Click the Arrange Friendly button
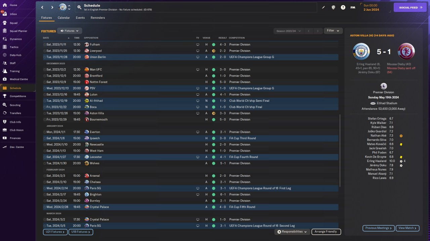430x241 pixels. click(x=326, y=232)
